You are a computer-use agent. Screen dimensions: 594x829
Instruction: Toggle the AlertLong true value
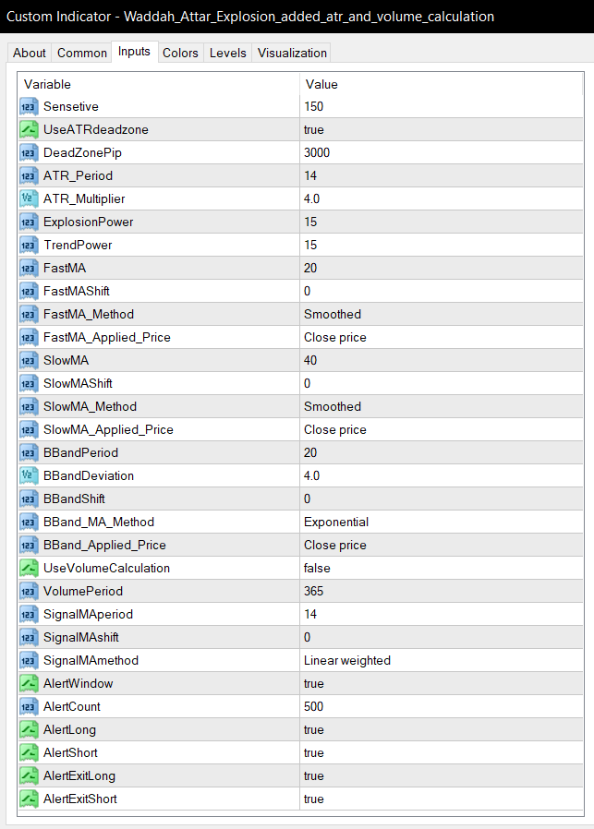tap(442, 729)
